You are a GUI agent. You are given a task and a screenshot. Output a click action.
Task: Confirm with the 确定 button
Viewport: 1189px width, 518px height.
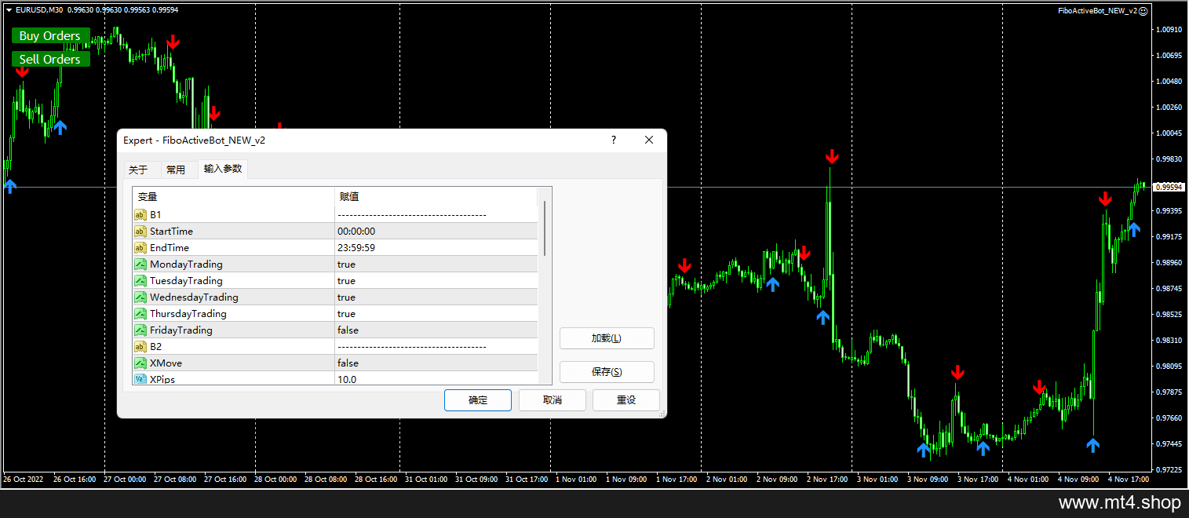click(x=478, y=400)
